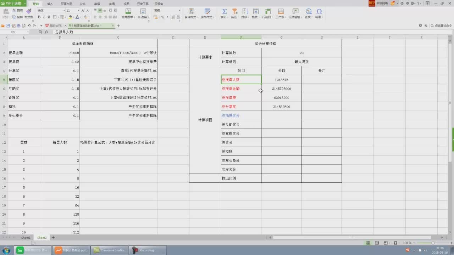Click the Merge and Center (合并居中) icon

pos(128,11)
